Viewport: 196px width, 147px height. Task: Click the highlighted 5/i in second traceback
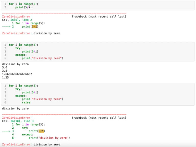(41, 131)
